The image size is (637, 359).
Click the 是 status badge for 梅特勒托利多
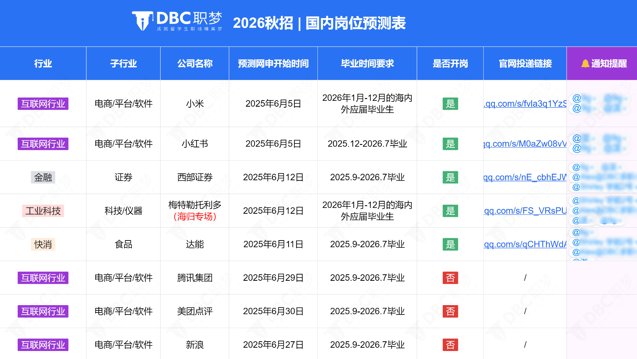(450, 211)
